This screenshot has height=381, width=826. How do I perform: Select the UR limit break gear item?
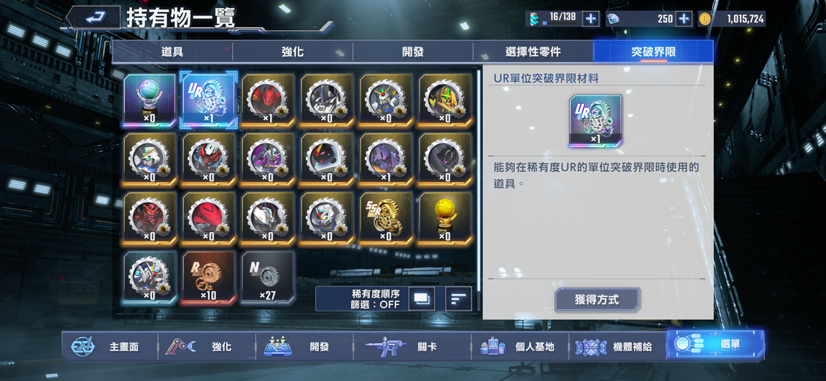point(208,100)
